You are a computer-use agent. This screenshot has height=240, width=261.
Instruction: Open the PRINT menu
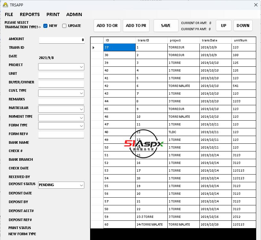[53, 14]
